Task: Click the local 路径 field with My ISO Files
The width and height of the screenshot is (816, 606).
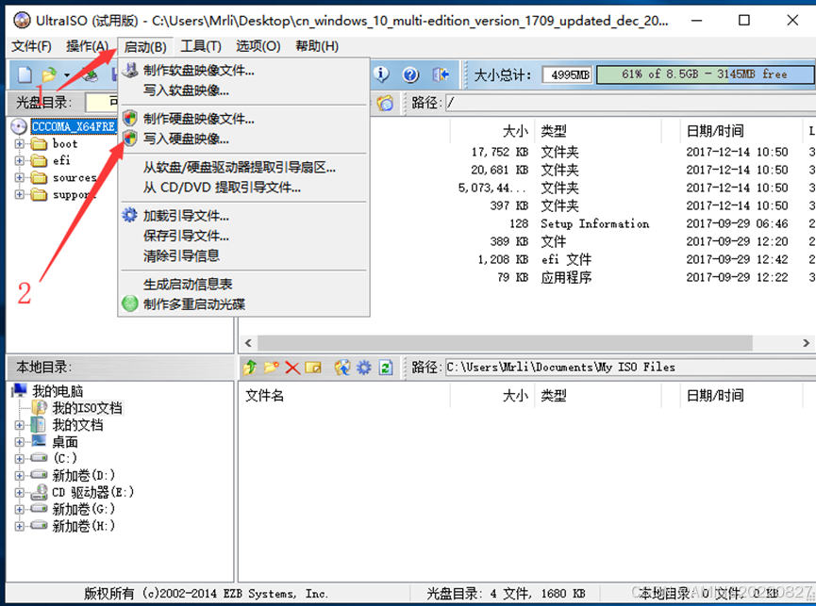Action: click(x=630, y=368)
